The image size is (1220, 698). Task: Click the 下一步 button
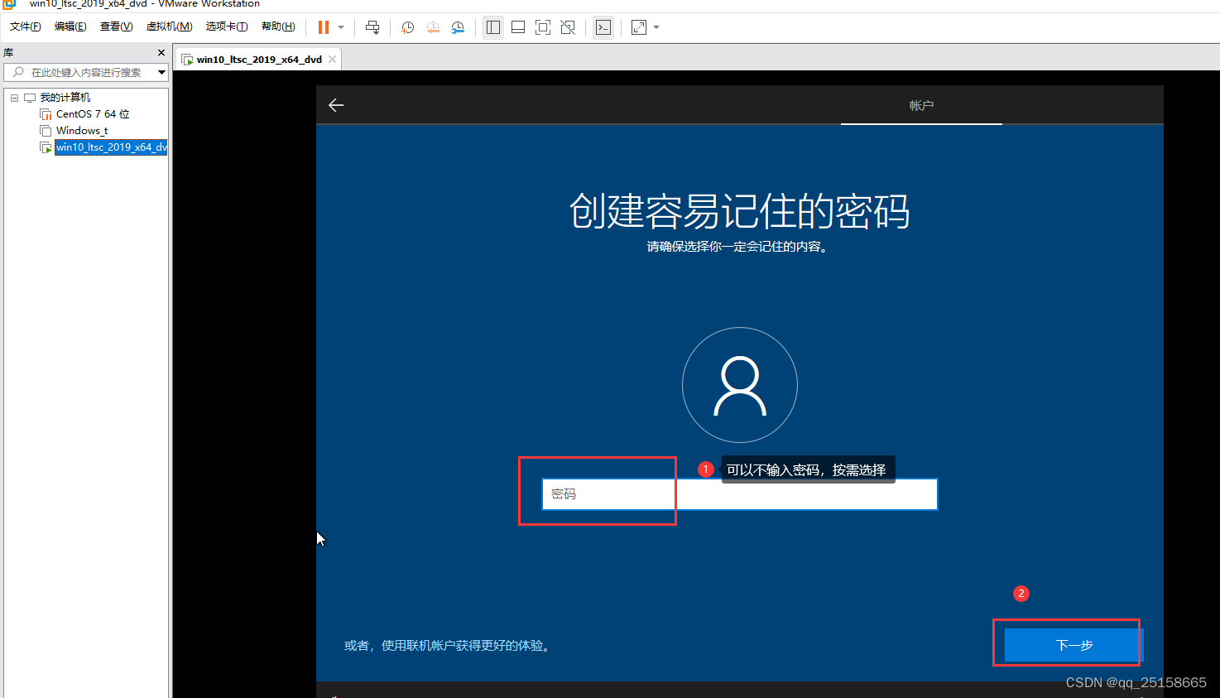pos(1074,645)
